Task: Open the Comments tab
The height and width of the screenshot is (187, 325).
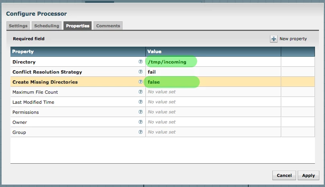Action: click(x=108, y=26)
